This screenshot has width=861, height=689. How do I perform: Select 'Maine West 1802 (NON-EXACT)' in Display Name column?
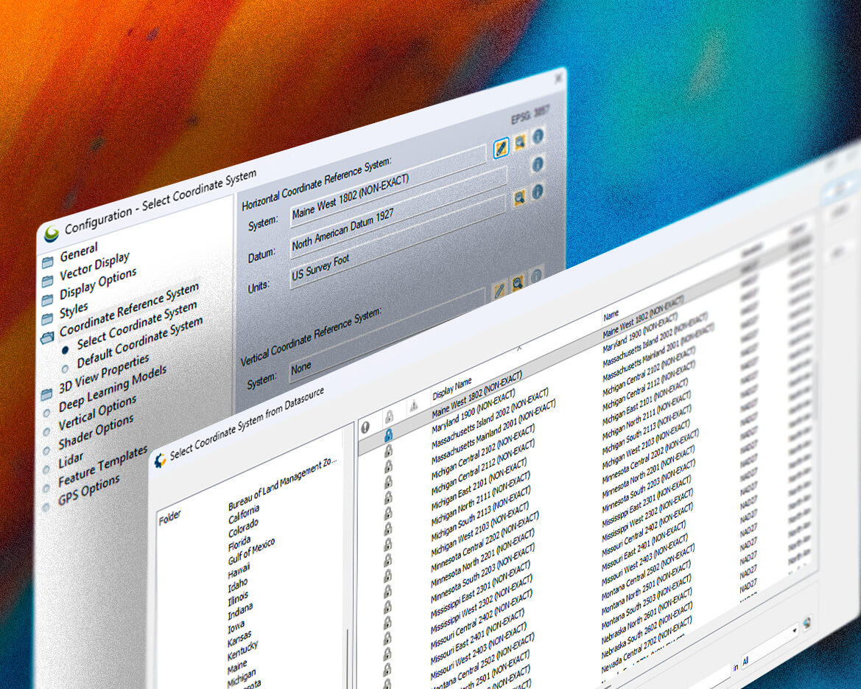pyautogui.click(x=477, y=394)
